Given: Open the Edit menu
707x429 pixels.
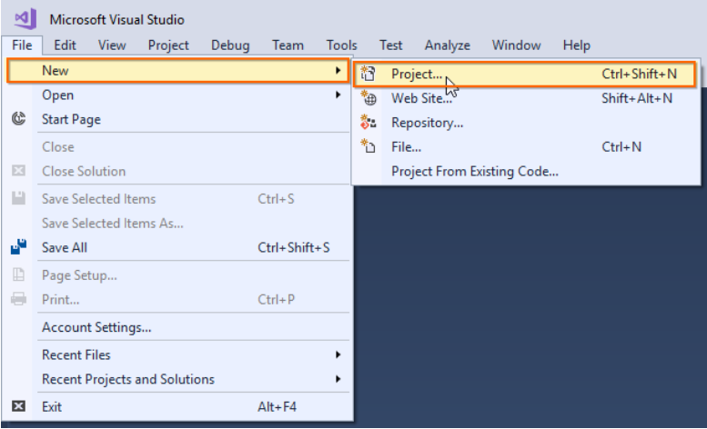Looking at the screenshot, I should coord(65,45).
